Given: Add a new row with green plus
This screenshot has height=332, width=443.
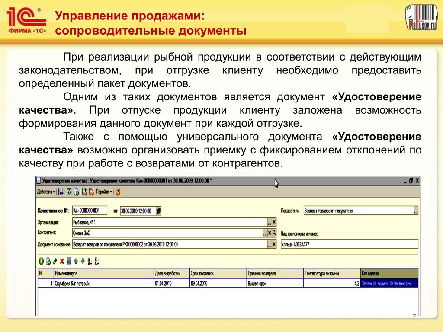Looking at the screenshot, I should (x=41, y=261).
